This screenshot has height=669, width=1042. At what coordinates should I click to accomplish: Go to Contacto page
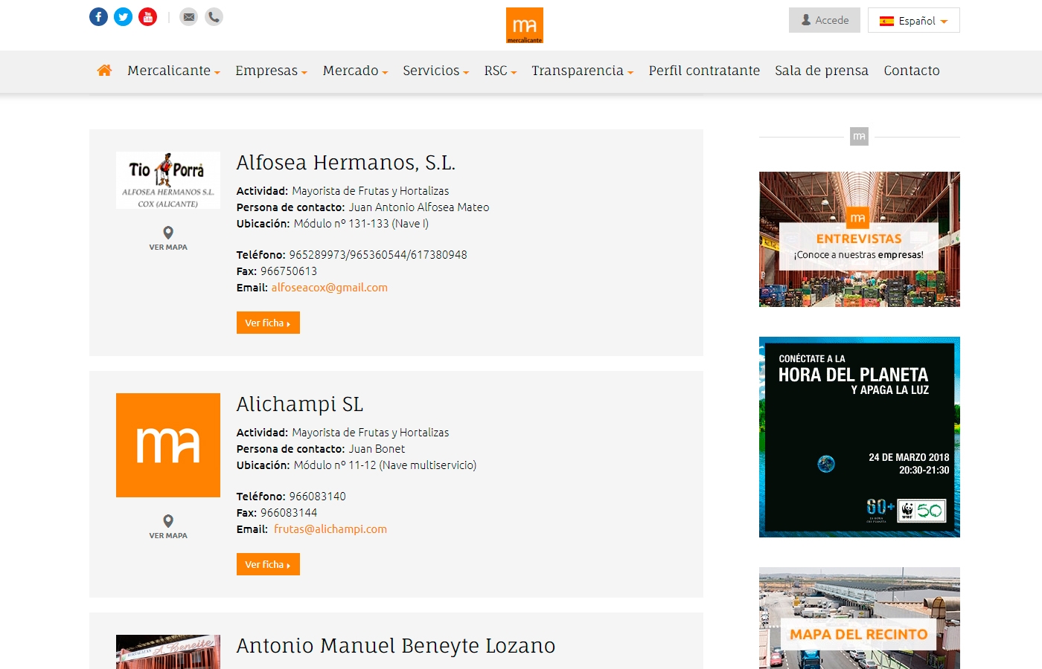912,71
